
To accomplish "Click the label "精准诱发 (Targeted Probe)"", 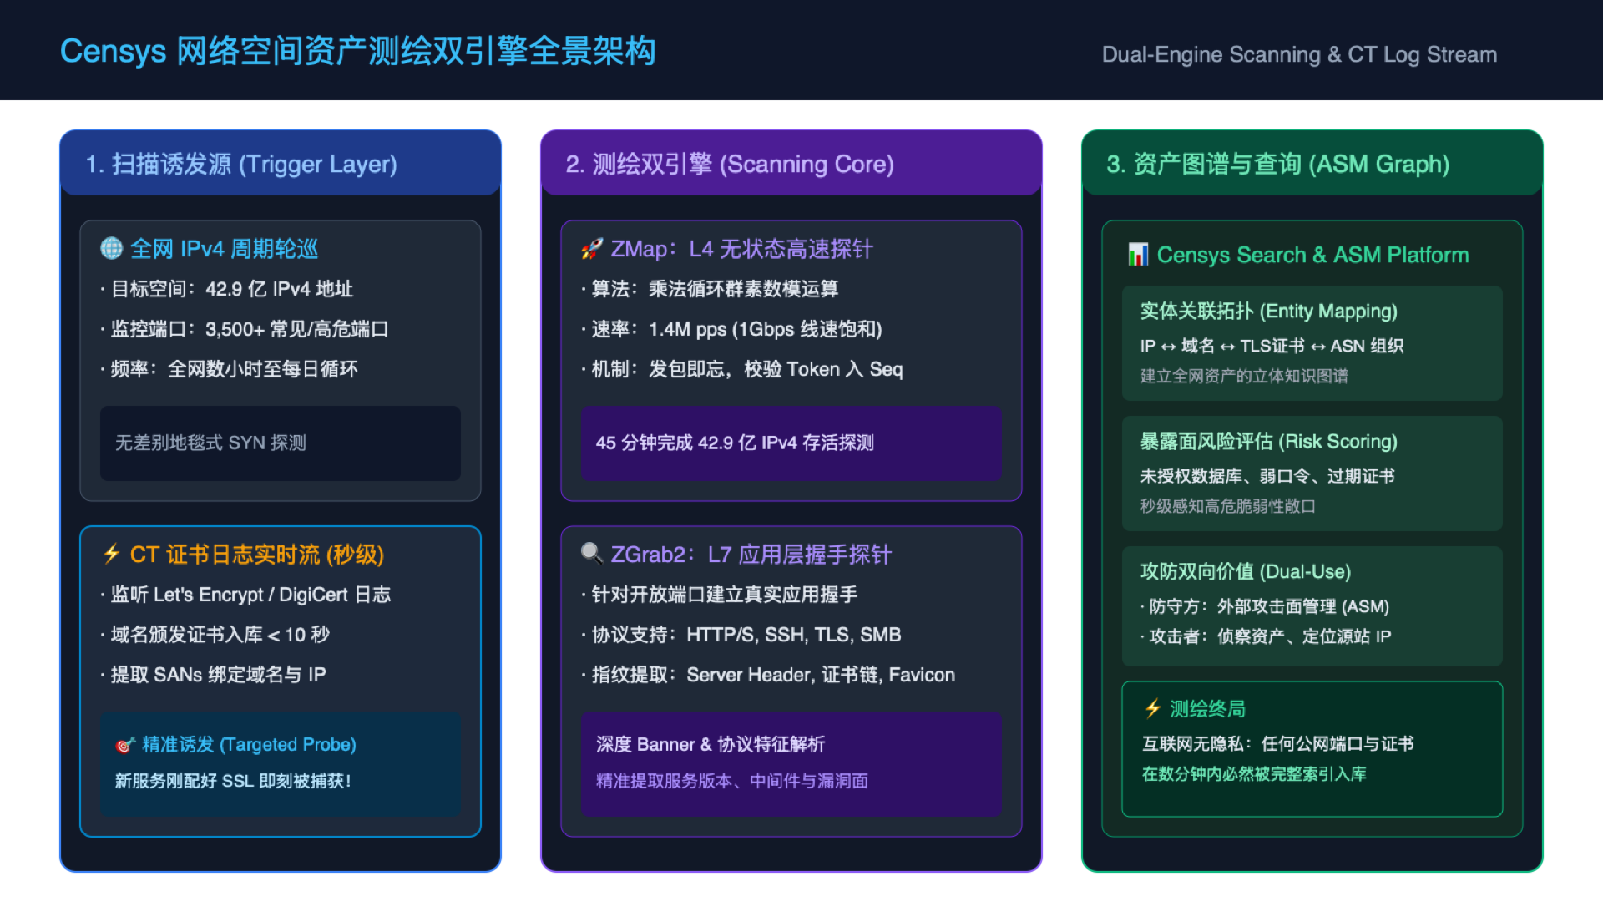I will pos(249,744).
